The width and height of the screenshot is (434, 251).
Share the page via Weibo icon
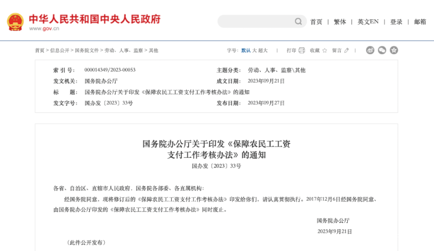370,50
